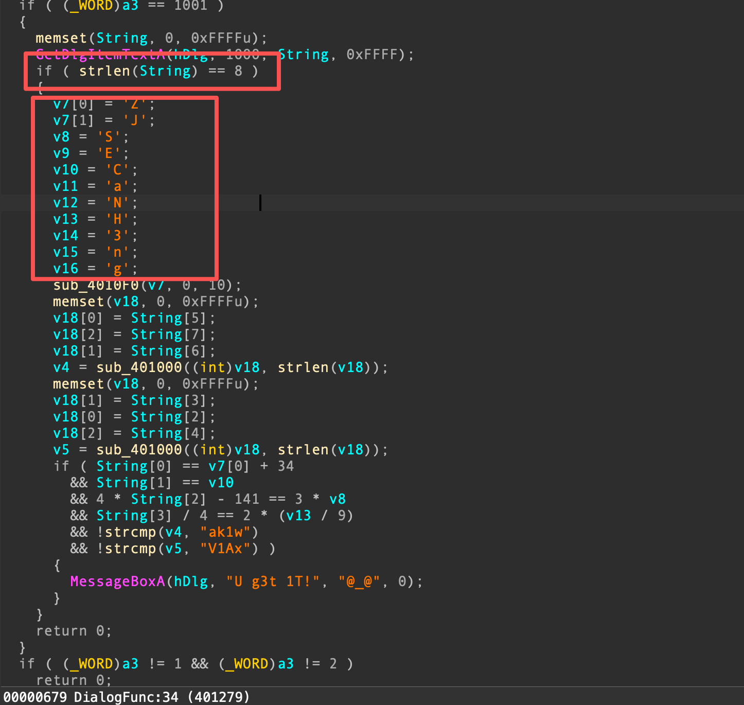Click the v11 = 'a' line

95,186
